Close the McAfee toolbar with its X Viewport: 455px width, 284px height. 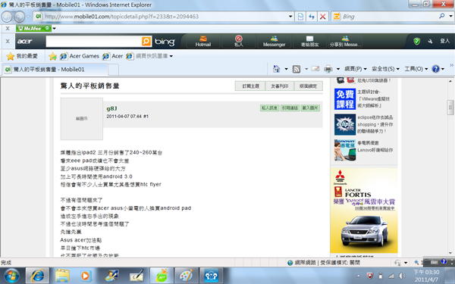(x=8, y=28)
